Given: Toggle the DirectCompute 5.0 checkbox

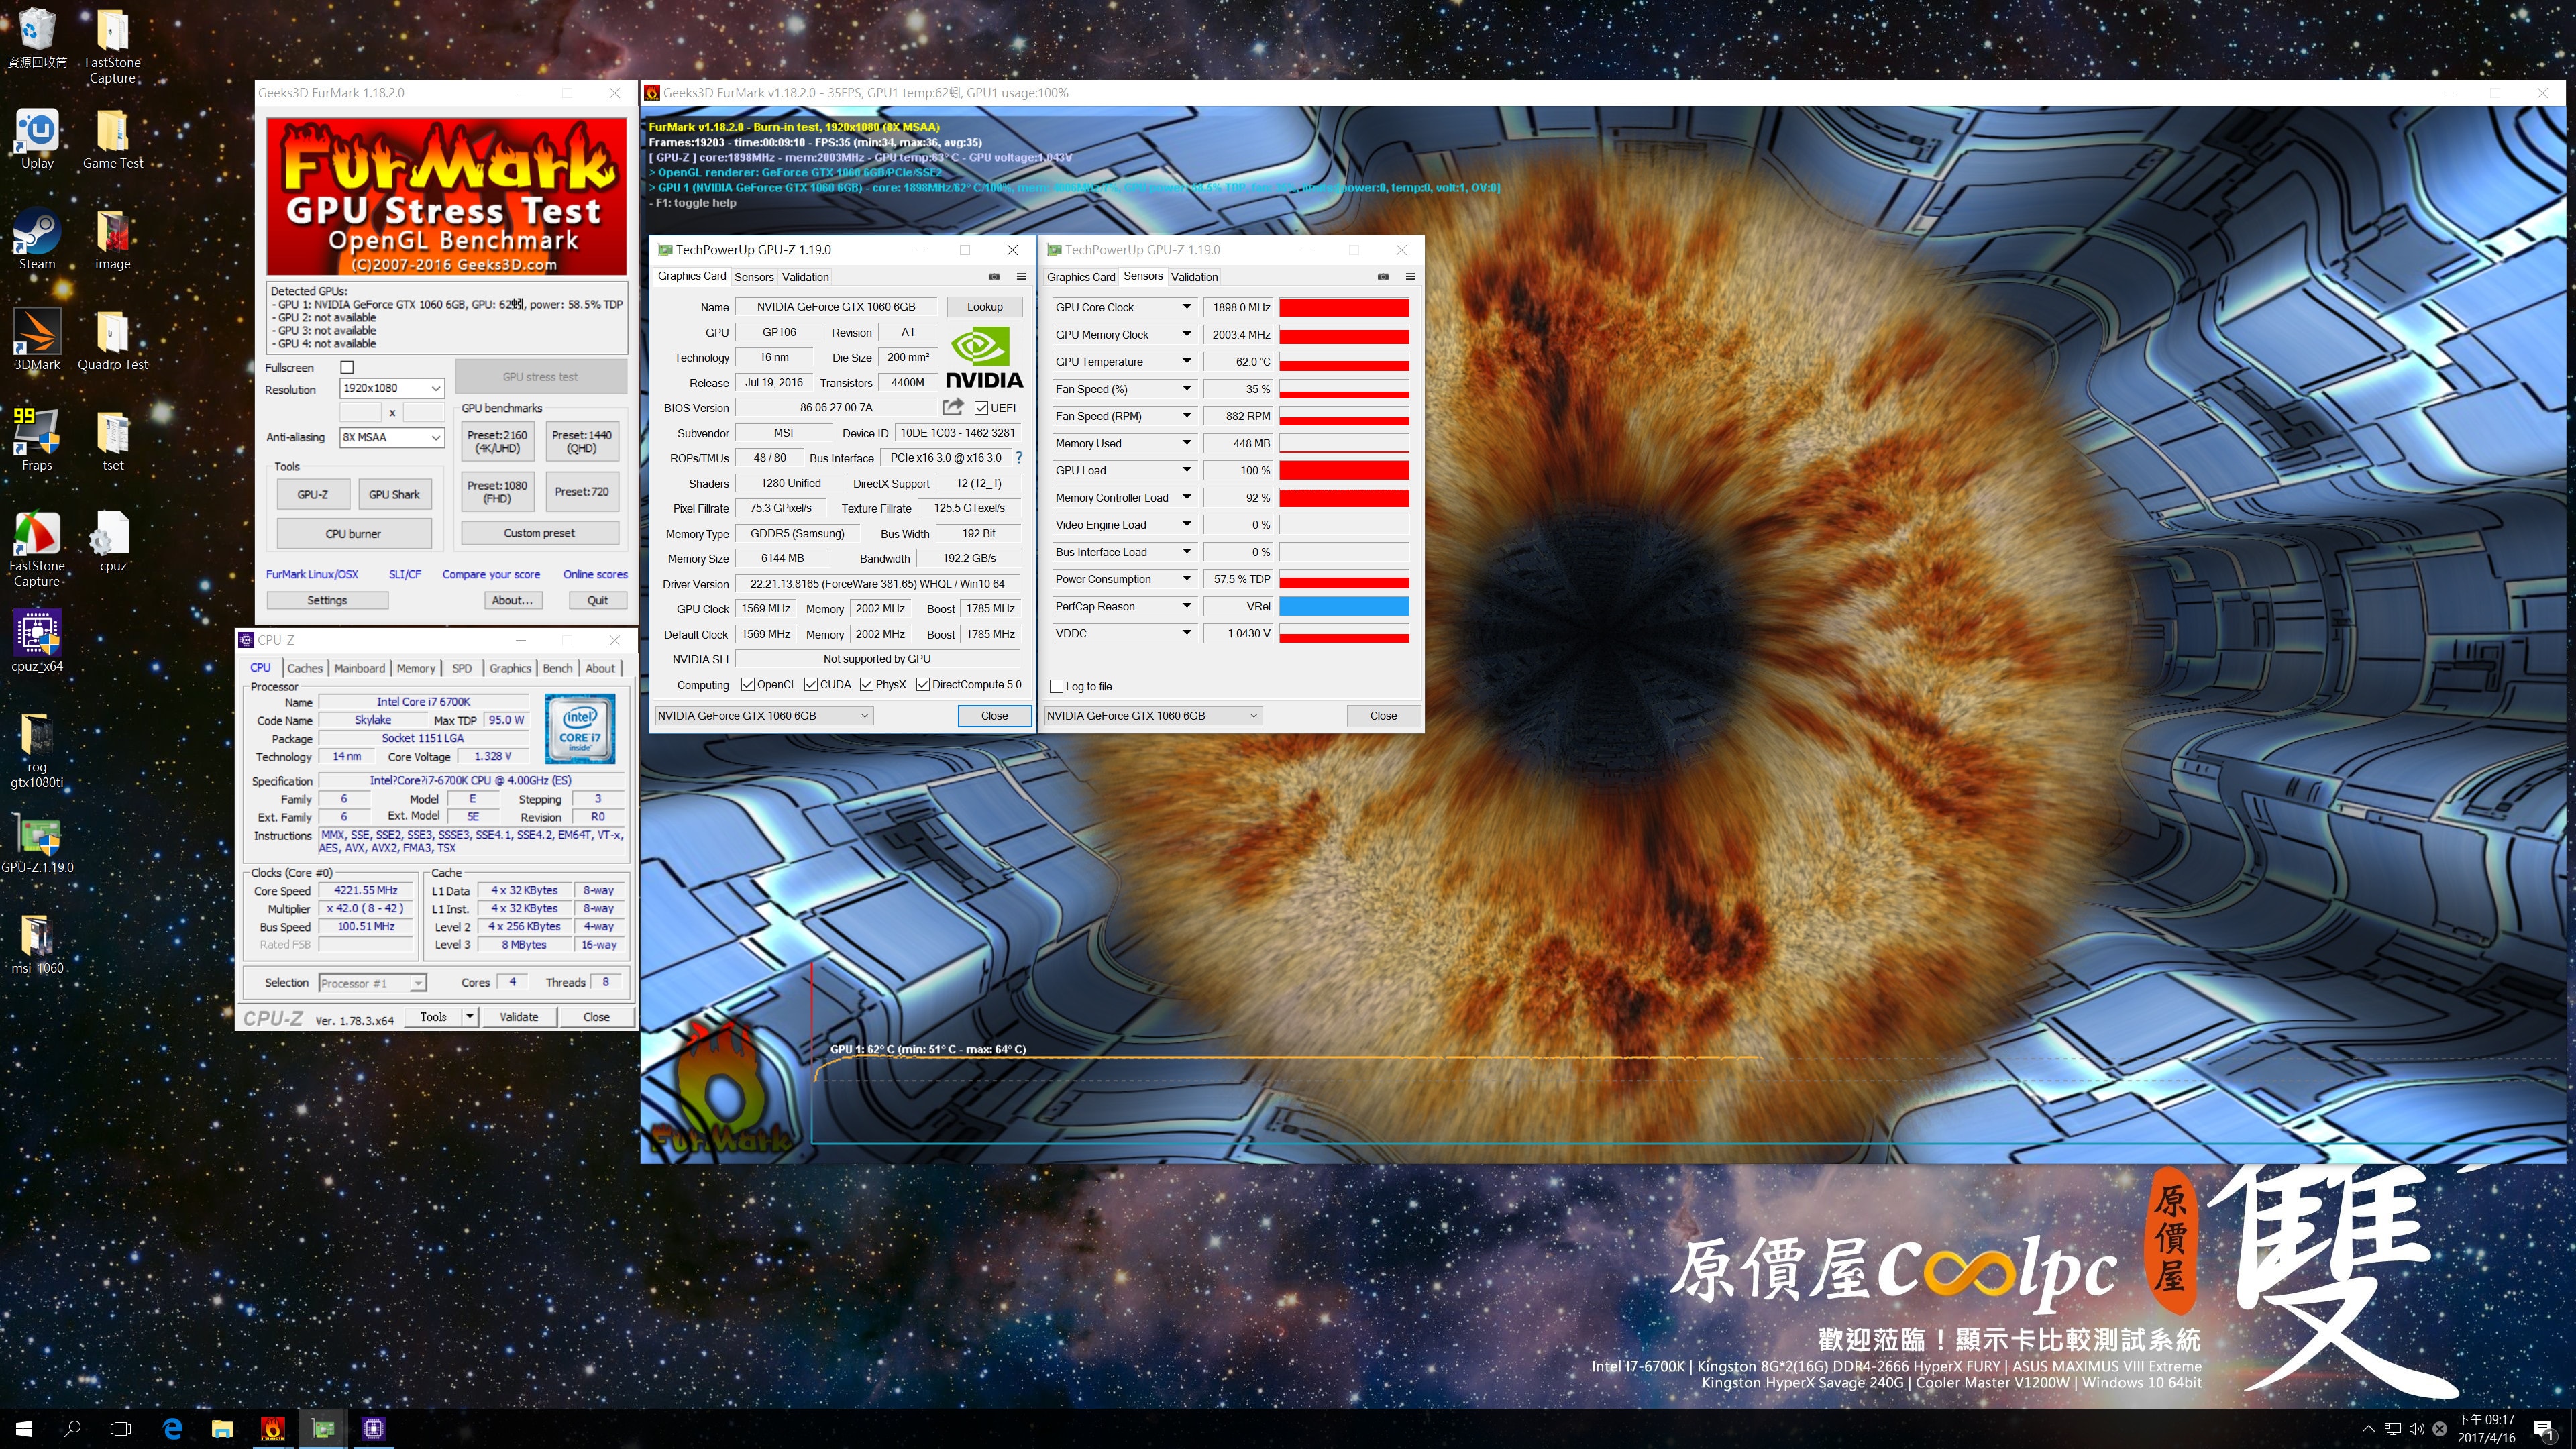Looking at the screenshot, I should (923, 685).
